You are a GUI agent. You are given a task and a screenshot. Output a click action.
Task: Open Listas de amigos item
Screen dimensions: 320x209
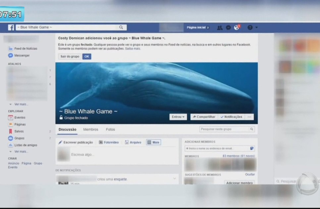tap(23, 145)
